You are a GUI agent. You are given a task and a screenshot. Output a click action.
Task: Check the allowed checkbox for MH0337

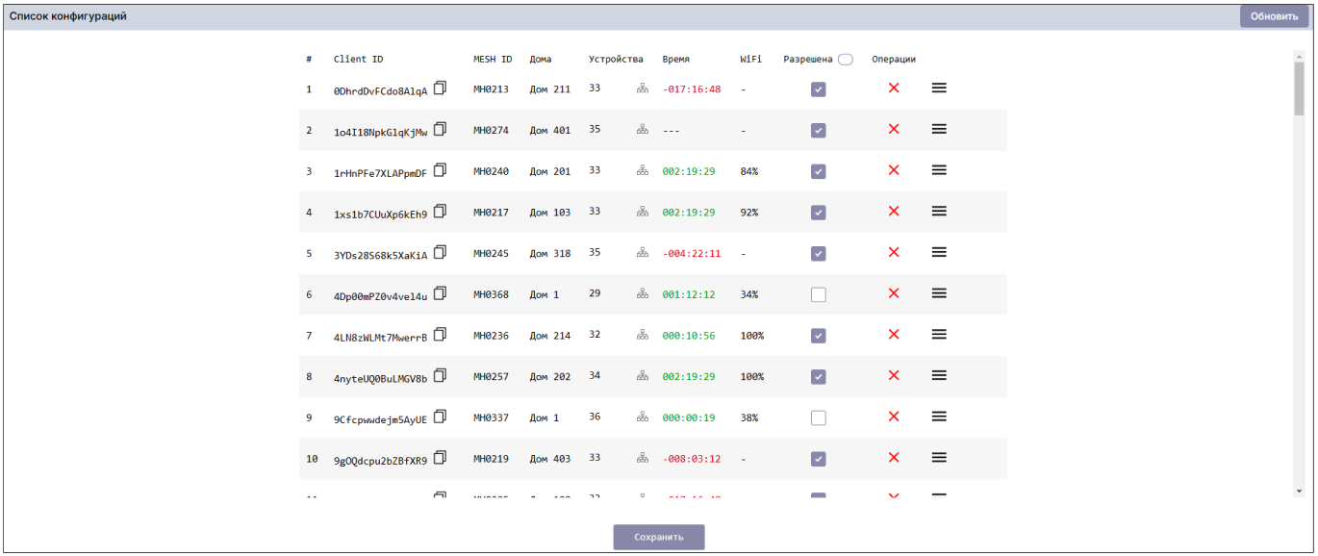[819, 418]
